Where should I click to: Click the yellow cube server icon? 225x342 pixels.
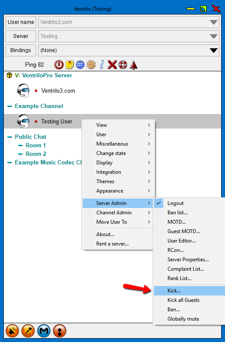coord(9,75)
